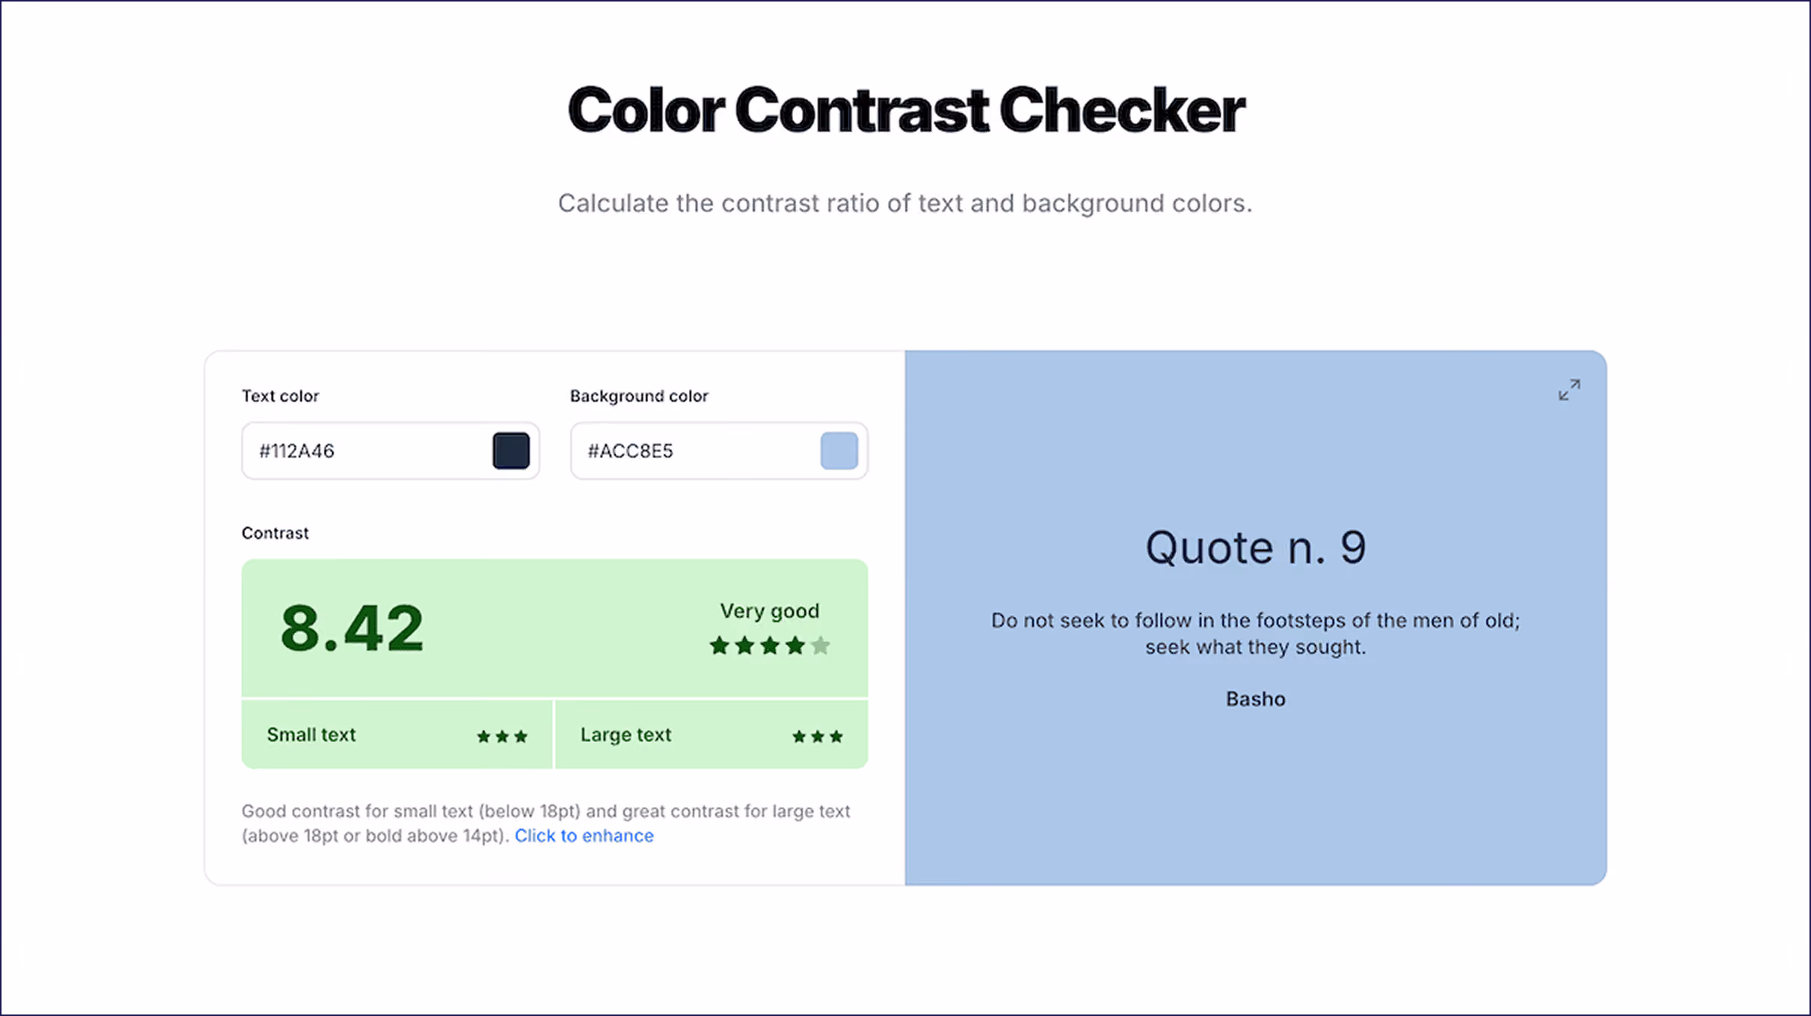Click the Quote n. 9 preview heading
This screenshot has width=1811, height=1016.
[x=1256, y=547]
